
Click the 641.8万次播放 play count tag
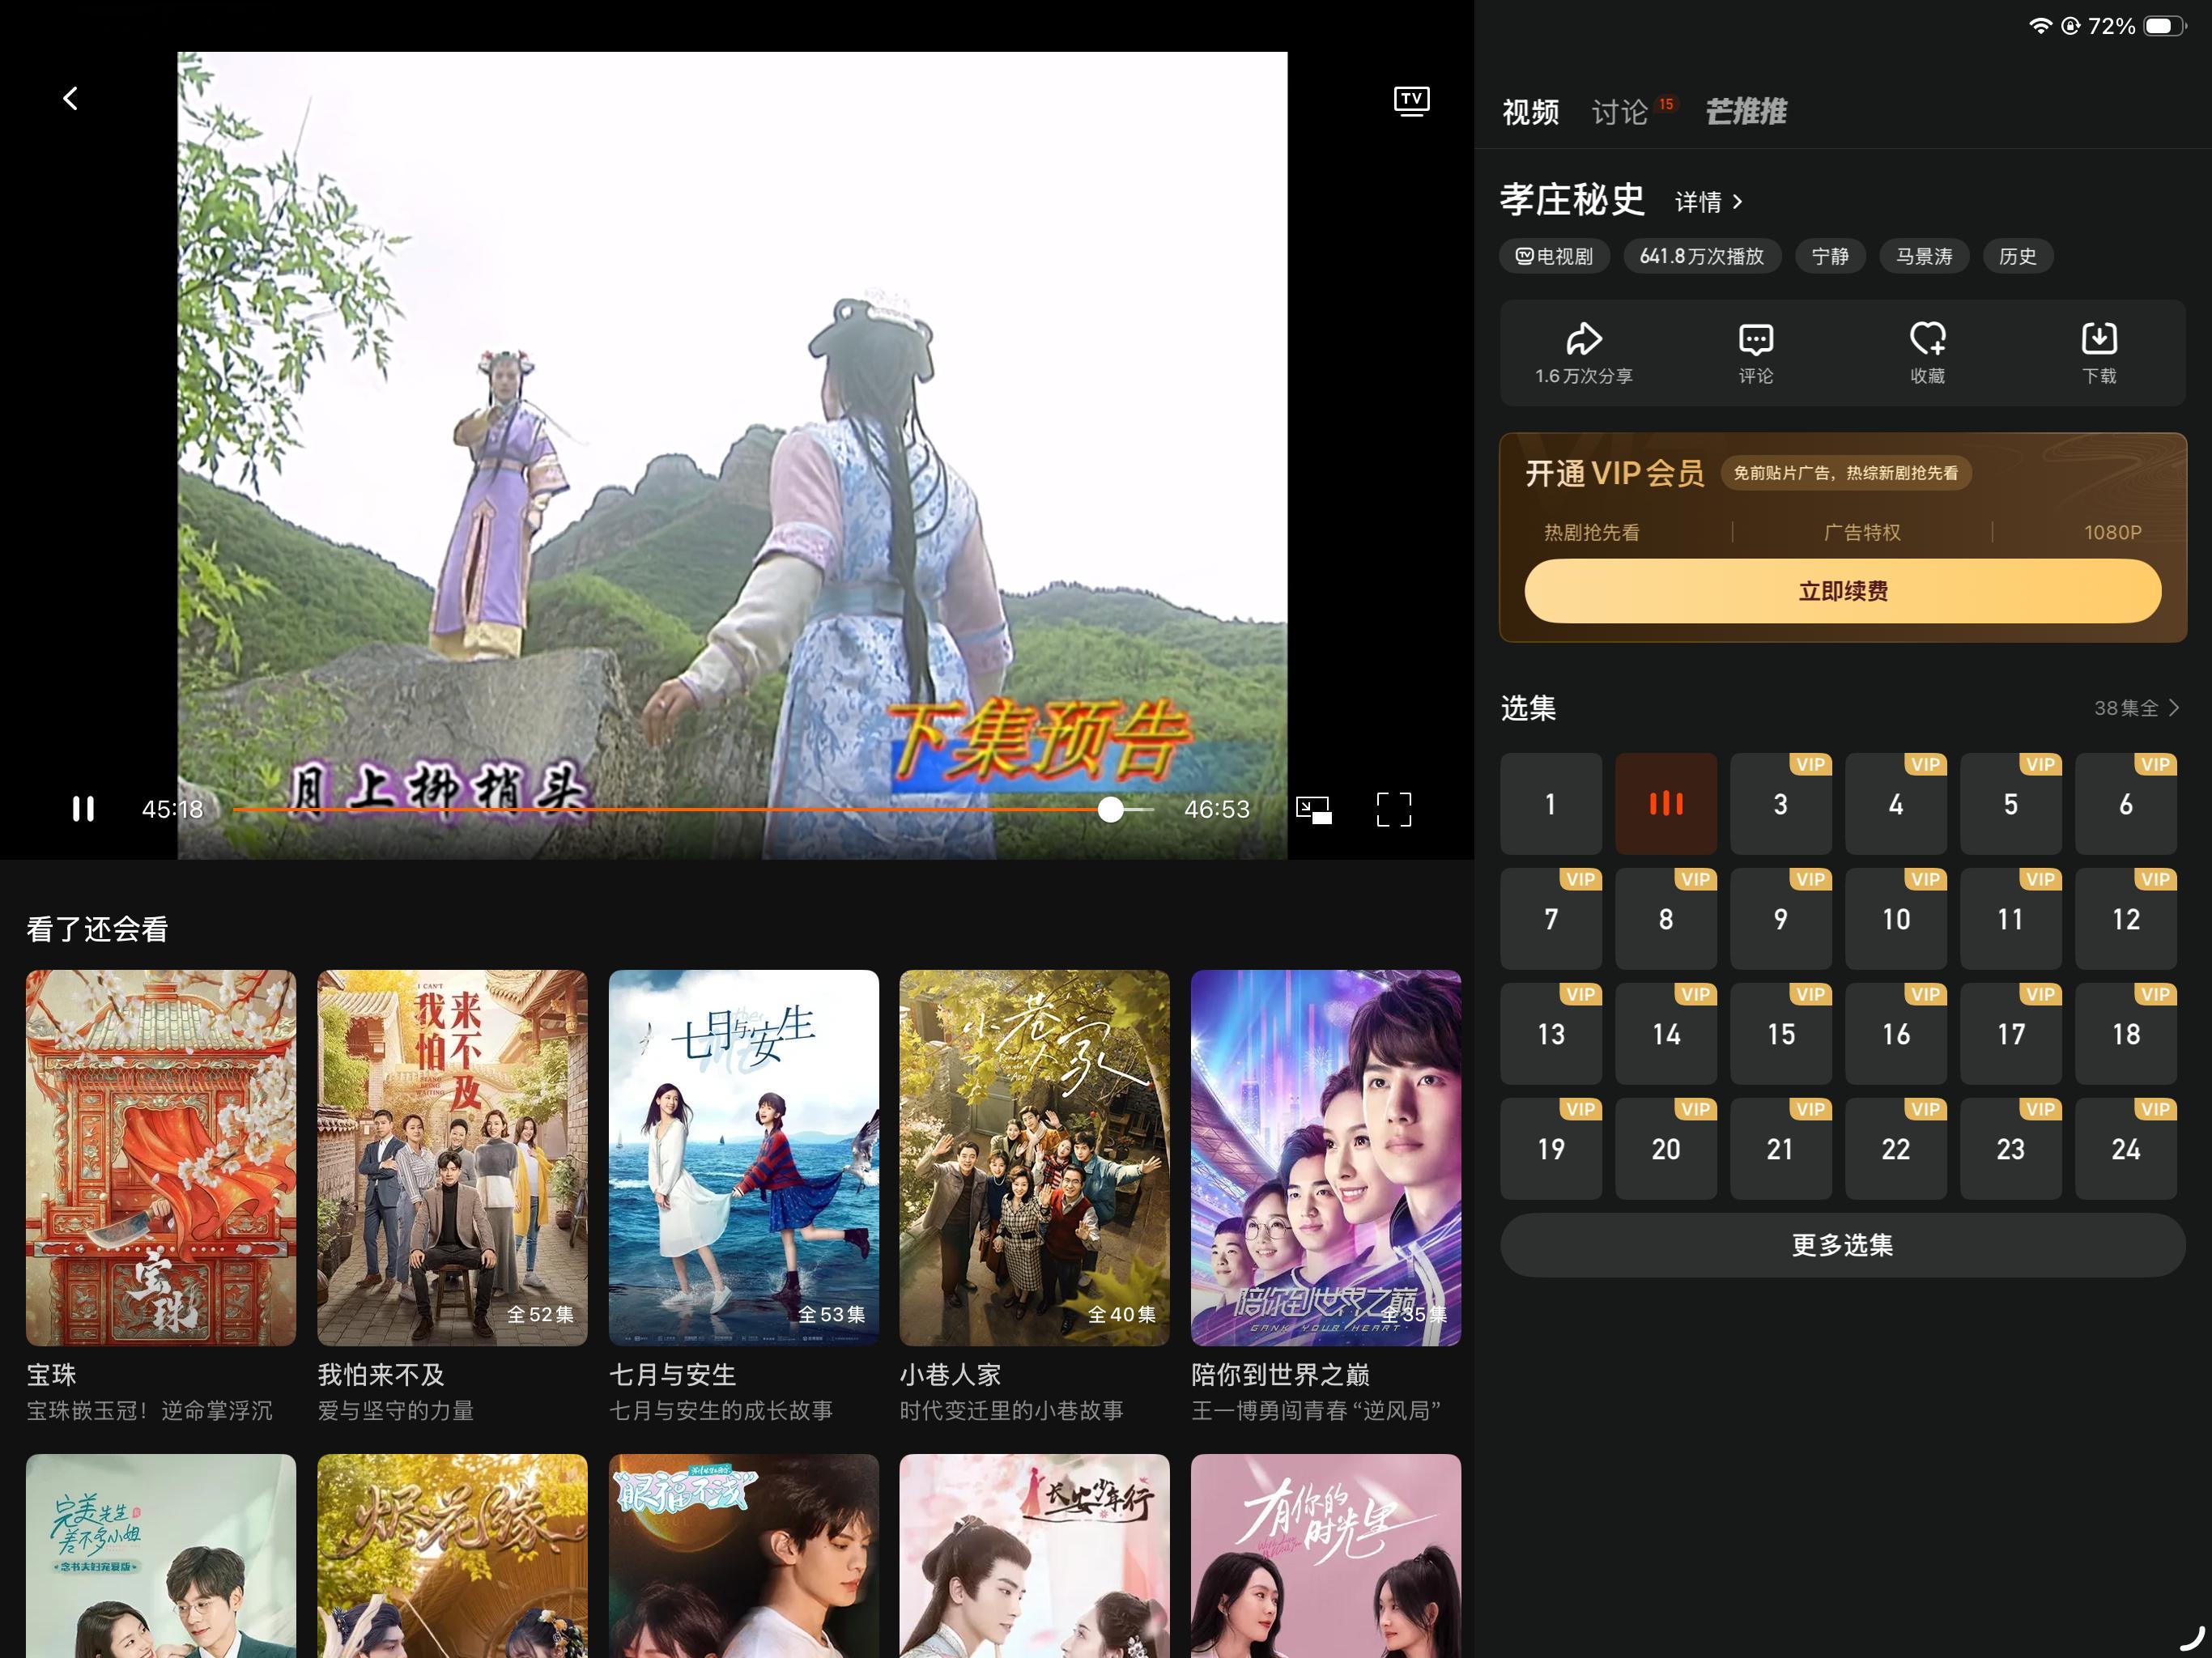[1702, 256]
